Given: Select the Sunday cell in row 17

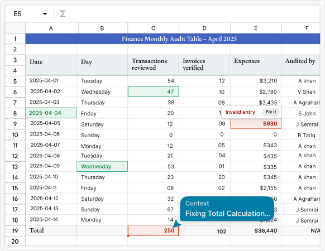Looking at the screenshot, I should coord(102,209).
